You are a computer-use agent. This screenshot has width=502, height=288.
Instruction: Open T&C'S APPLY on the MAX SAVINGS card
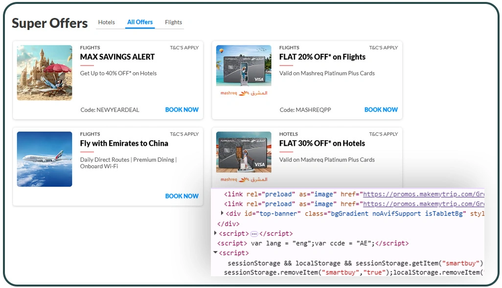point(184,47)
